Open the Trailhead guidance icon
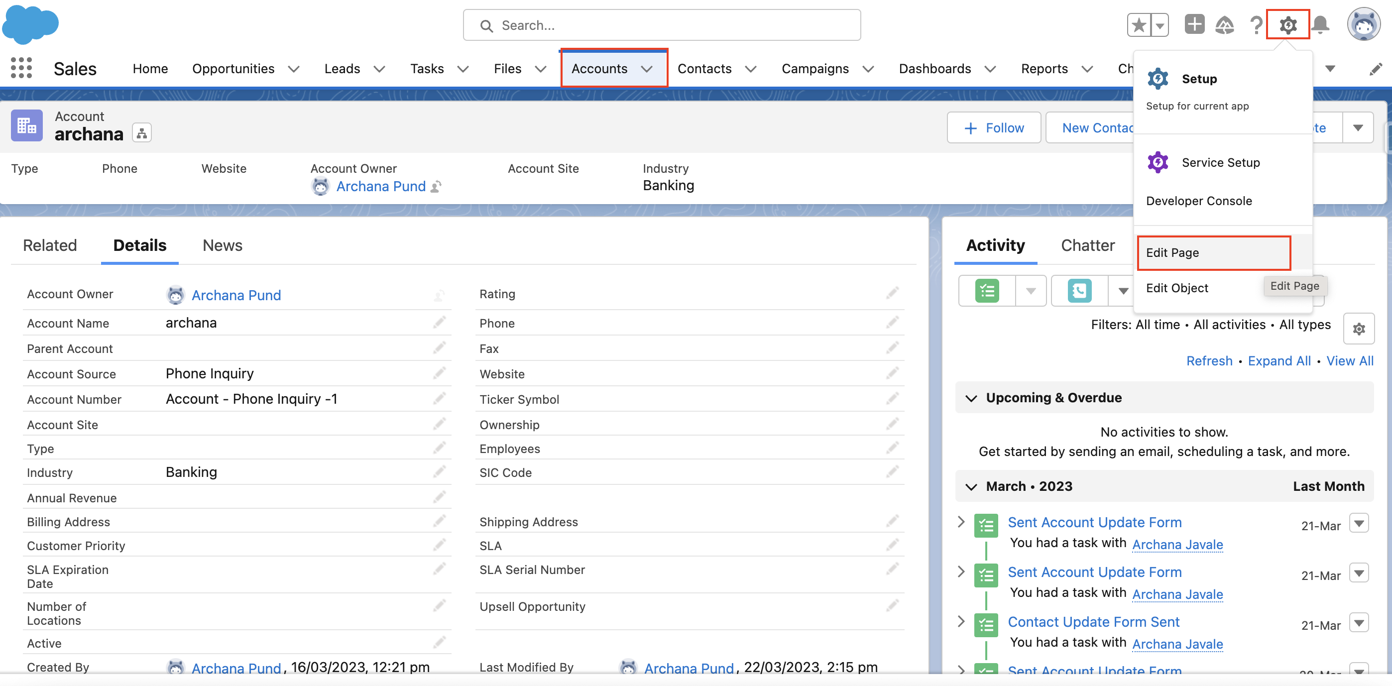Screen dimensions: 1392x686 tap(1225, 25)
